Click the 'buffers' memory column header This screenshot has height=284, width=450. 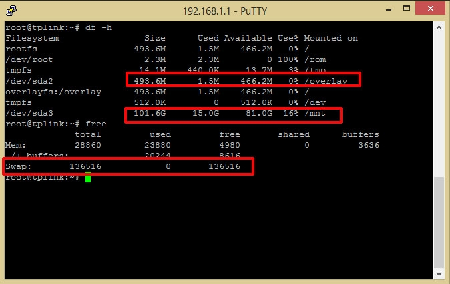(x=360, y=134)
